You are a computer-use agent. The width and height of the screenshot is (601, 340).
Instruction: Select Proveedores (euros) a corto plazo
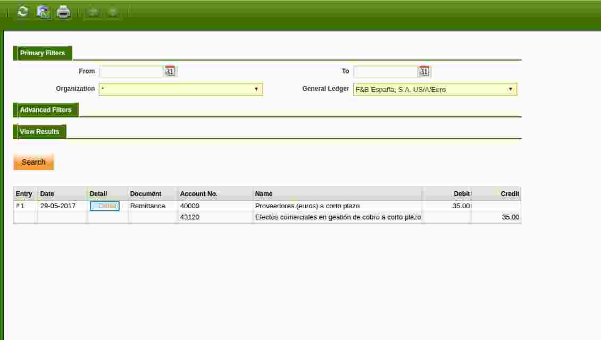pos(307,206)
